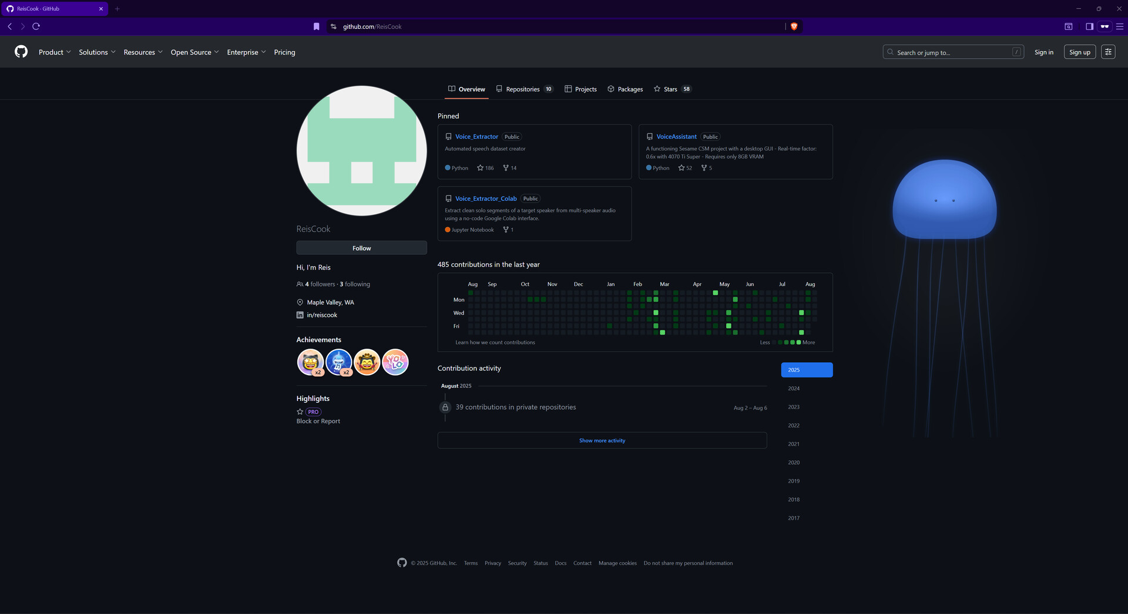1128x614 pixels.
Task: Select the year 2024 in contribution activity
Action: tap(794, 388)
